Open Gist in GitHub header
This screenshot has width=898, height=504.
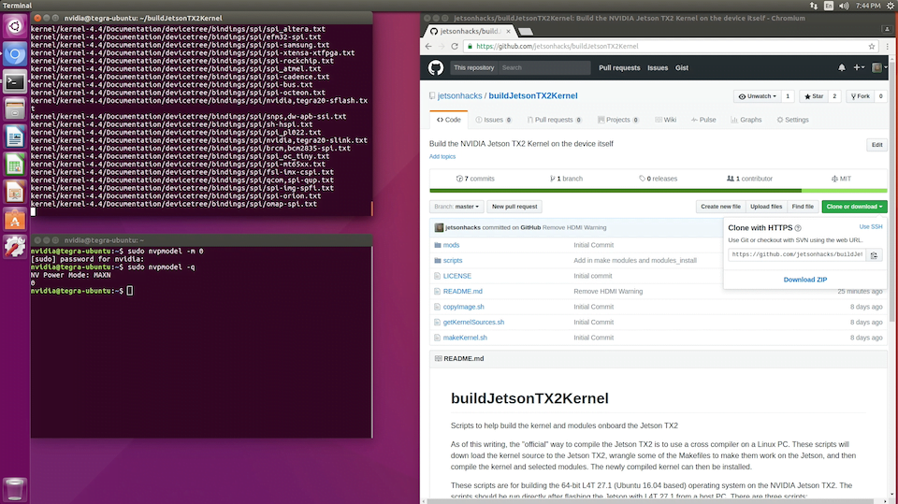coord(682,67)
